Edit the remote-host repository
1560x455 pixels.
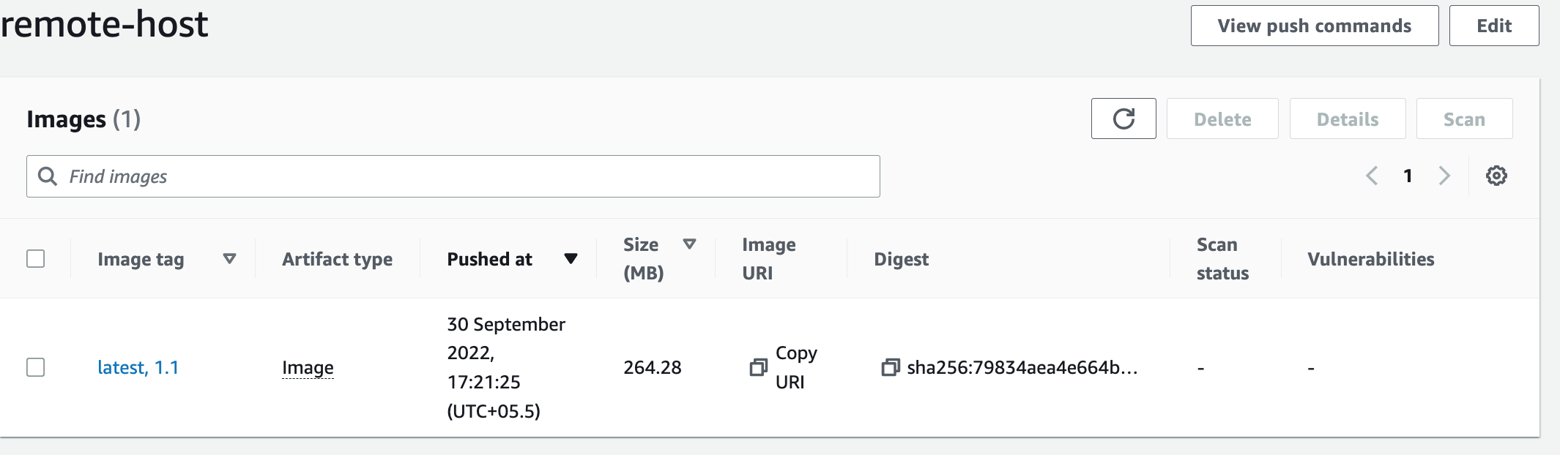click(1494, 25)
